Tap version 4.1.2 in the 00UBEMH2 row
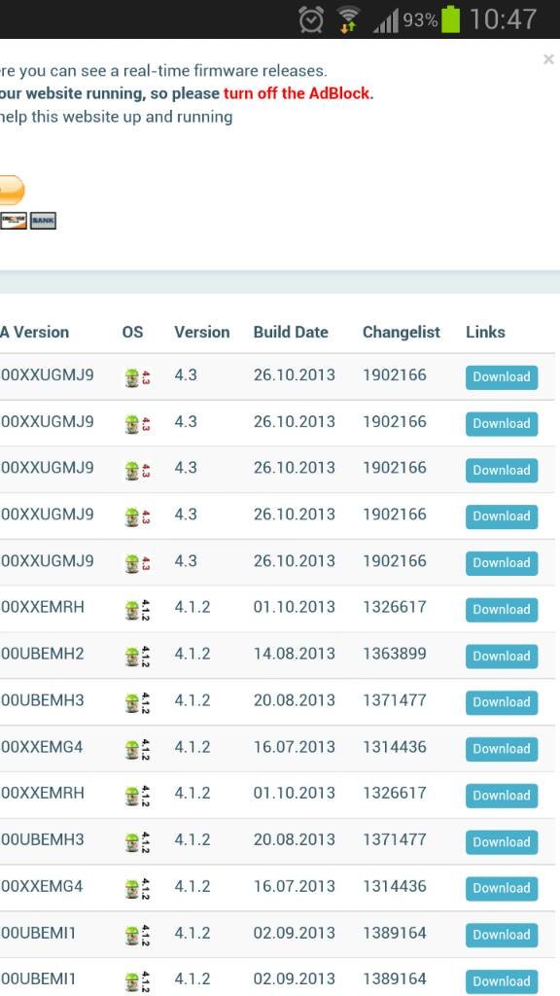The image size is (560, 996). tap(192, 654)
